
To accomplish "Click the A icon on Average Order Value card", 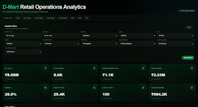I will [x=143, y=68].
